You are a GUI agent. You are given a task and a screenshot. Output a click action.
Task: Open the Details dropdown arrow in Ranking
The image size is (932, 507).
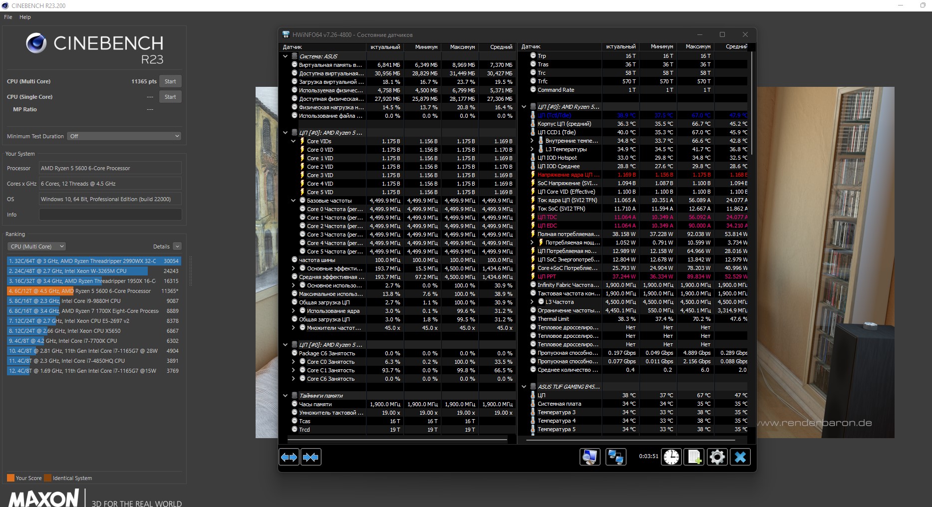[177, 247]
